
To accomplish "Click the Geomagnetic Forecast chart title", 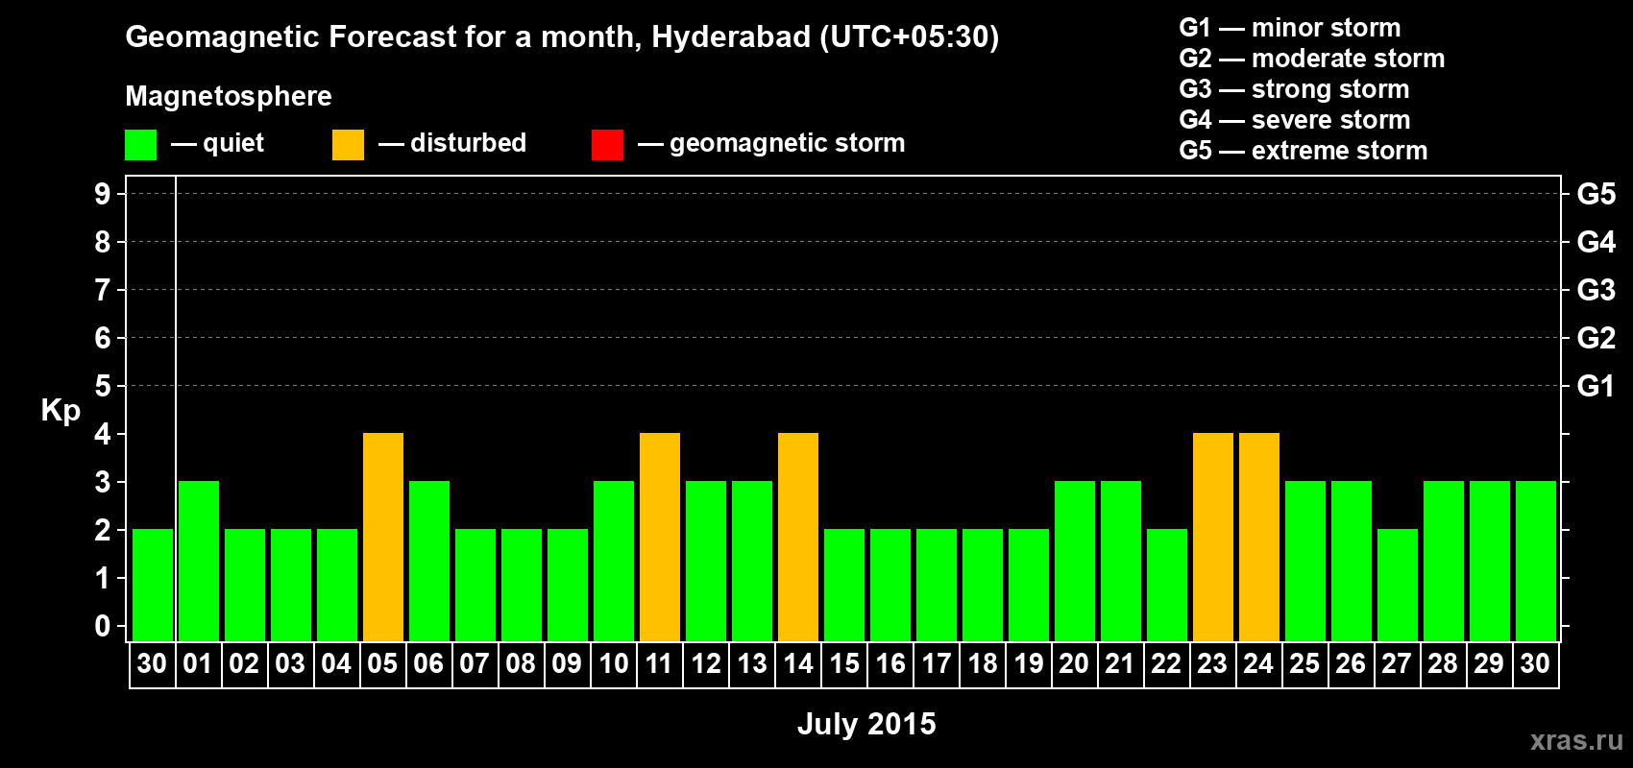I will coord(562,37).
